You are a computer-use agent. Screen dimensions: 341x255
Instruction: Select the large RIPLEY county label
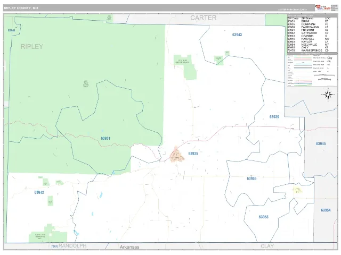coord(32,46)
